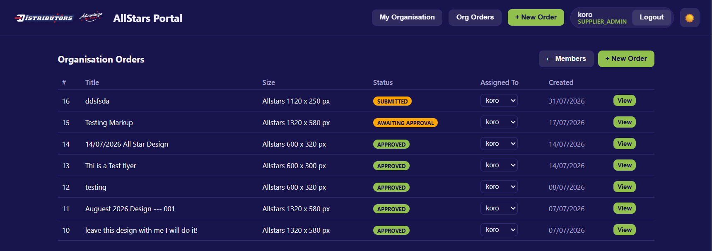Click the Organisation Orders heading
The image size is (712, 251).
tap(101, 60)
